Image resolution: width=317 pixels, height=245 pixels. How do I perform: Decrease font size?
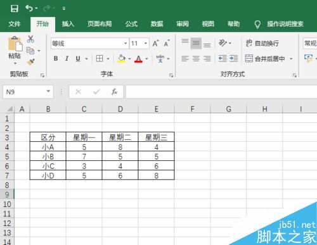coord(167,43)
